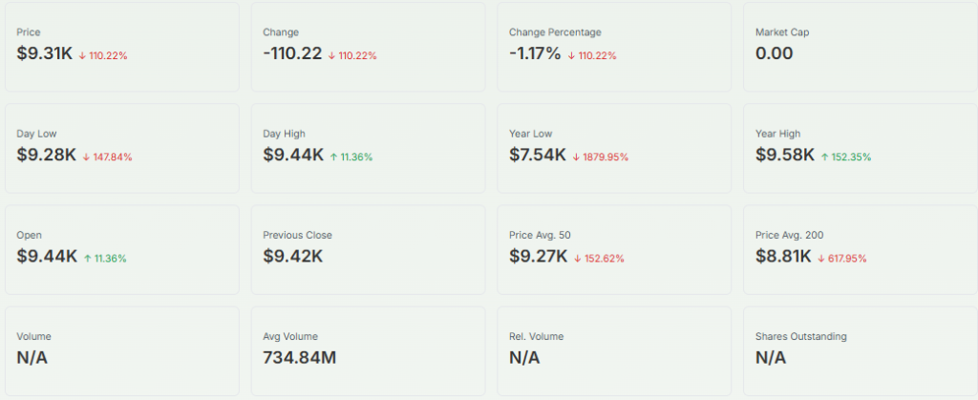
Task: Click the 617.95% figure in Price Avg. 200
Action: point(847,259)
